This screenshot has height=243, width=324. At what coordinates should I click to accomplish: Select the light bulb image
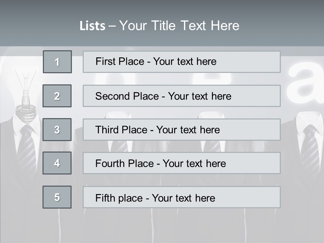[26, 96]
